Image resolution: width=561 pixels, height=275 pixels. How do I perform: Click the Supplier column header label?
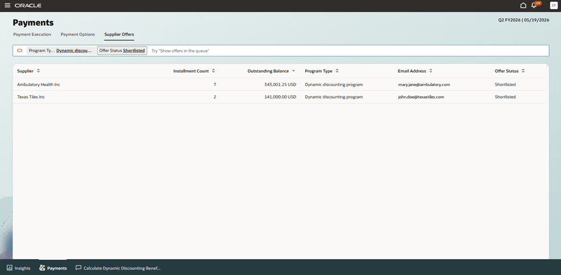coord(26,71)
